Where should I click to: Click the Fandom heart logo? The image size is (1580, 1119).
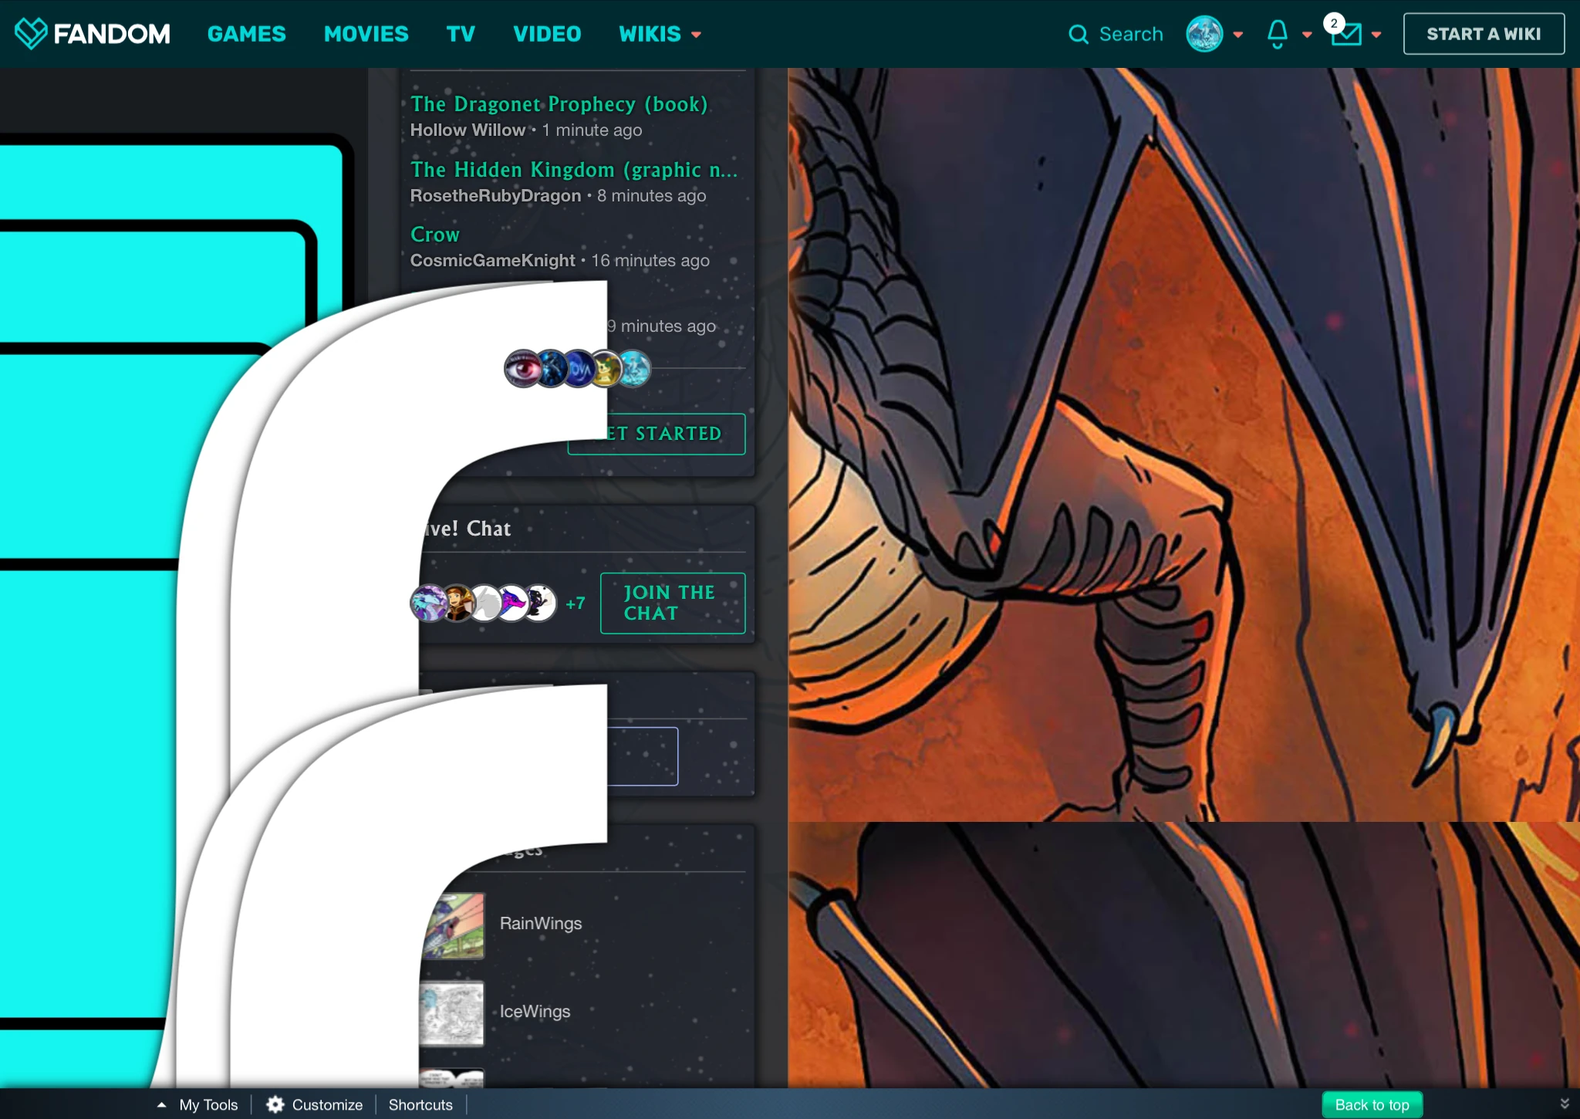pos(31,34)
